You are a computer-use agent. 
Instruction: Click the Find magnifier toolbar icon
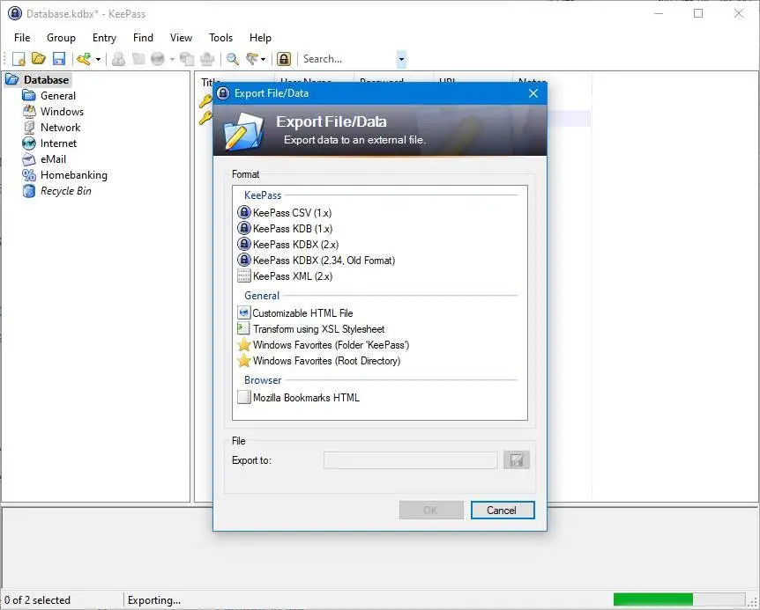coord(233,59)
